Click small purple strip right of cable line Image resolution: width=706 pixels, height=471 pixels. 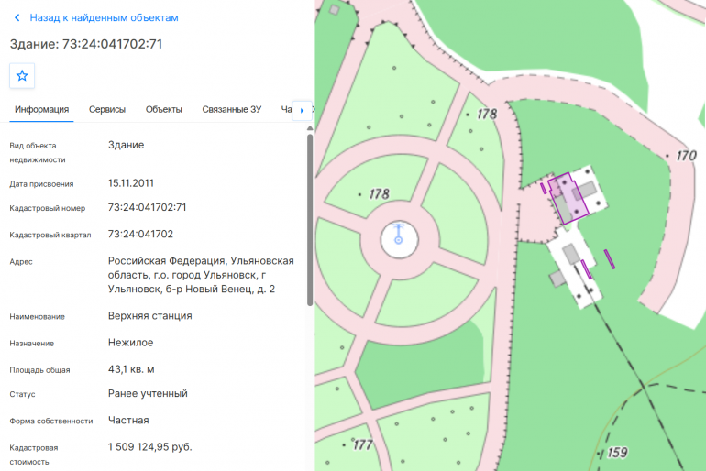[609, 259]
